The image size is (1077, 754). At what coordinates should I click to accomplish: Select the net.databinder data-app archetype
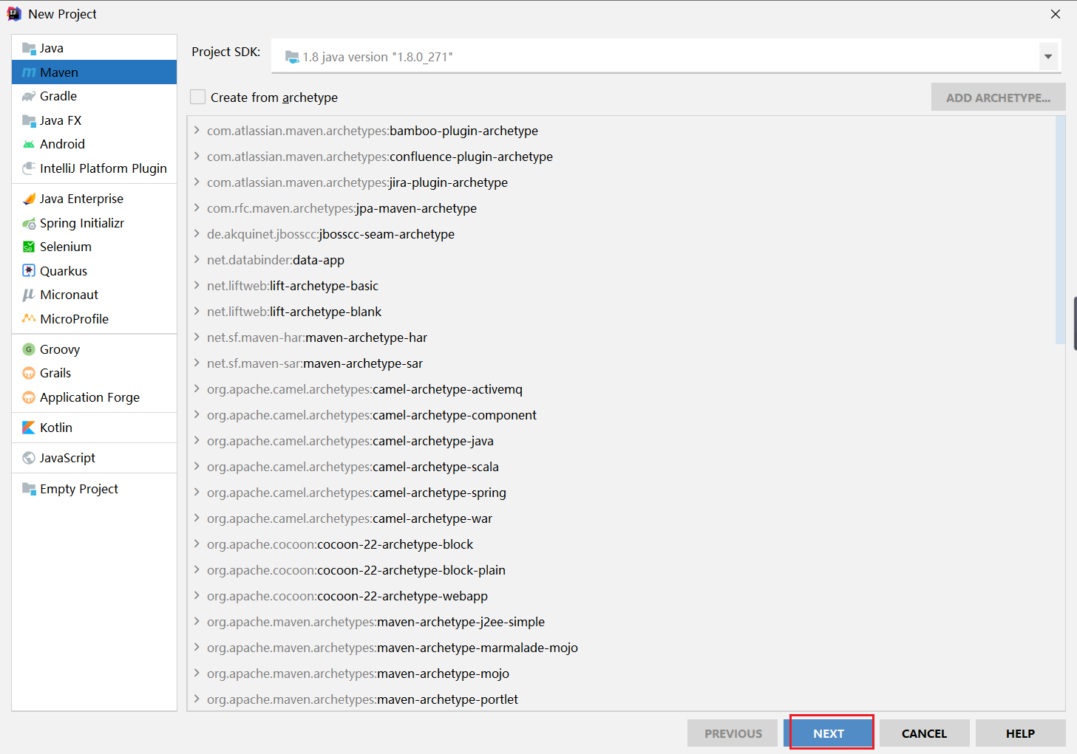(x=276, y=260)
